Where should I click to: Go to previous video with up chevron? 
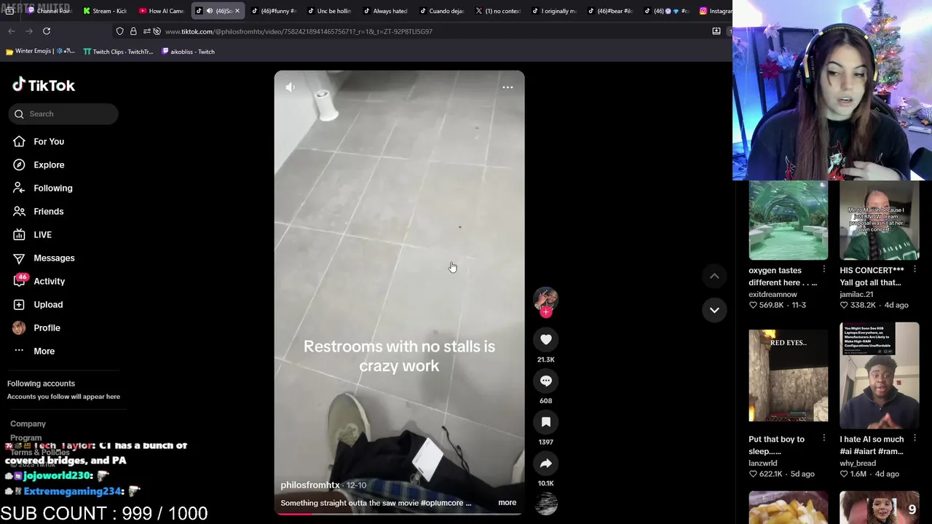714,276
